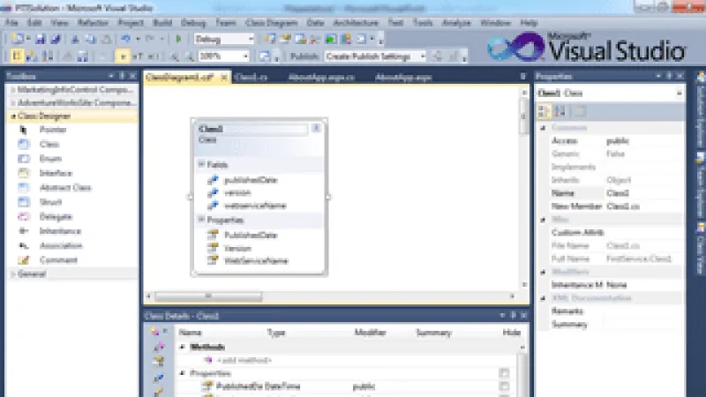The height and width of the screenshot is (397, 706).
Task: Open the Debug configuration dropdown
Action: tap(251, 39)
